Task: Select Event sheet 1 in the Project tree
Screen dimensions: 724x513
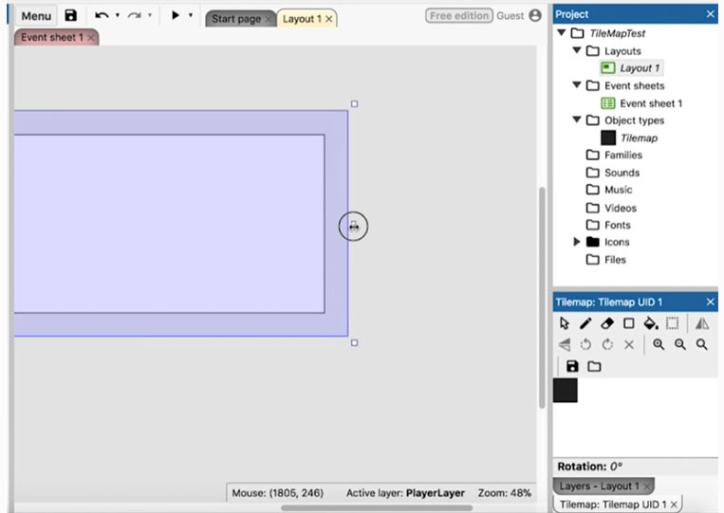Action: (641, 103)
